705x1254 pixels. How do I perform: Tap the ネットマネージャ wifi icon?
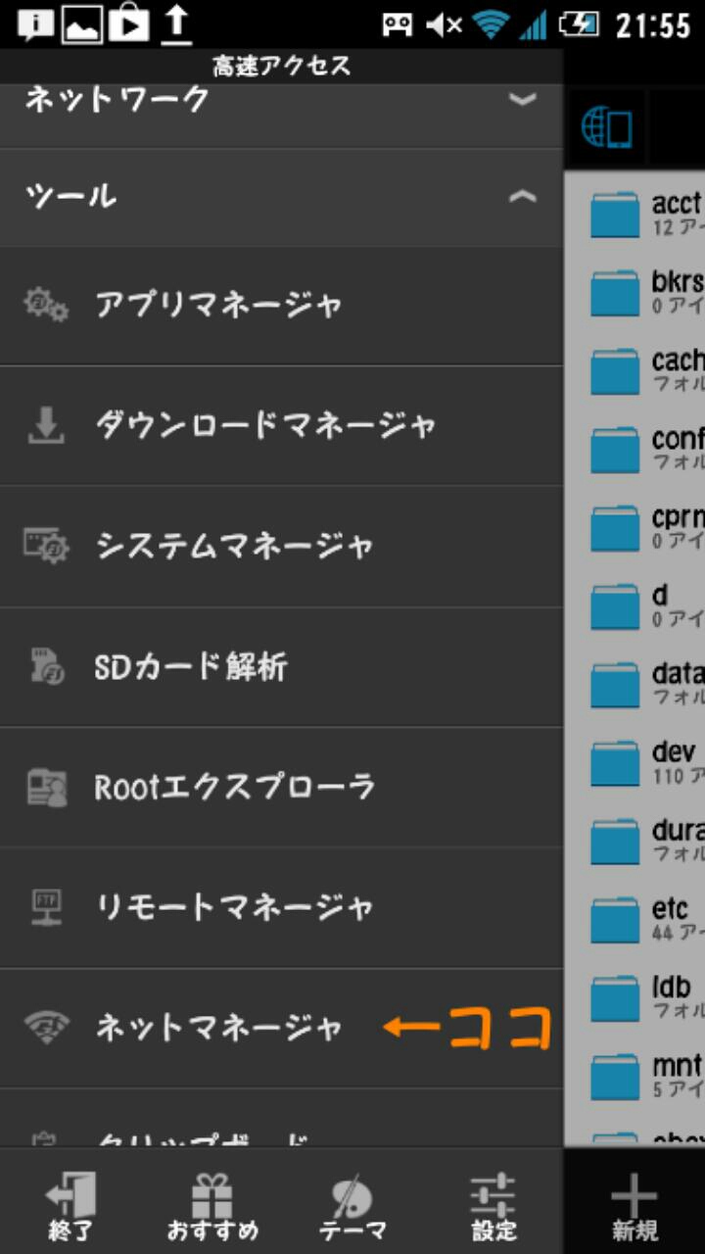tap(46, 1027)
